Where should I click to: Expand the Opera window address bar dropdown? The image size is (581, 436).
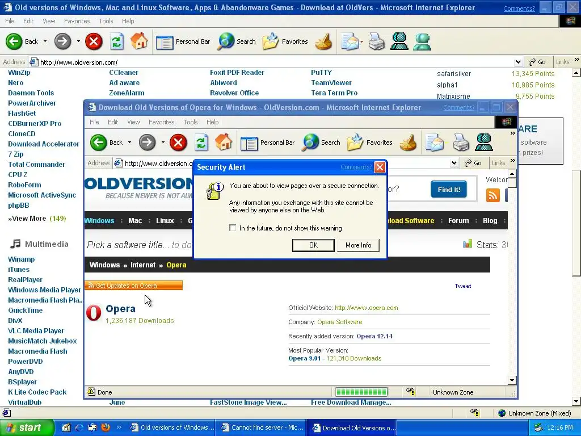pyautogui.click(x=454, y=163)
